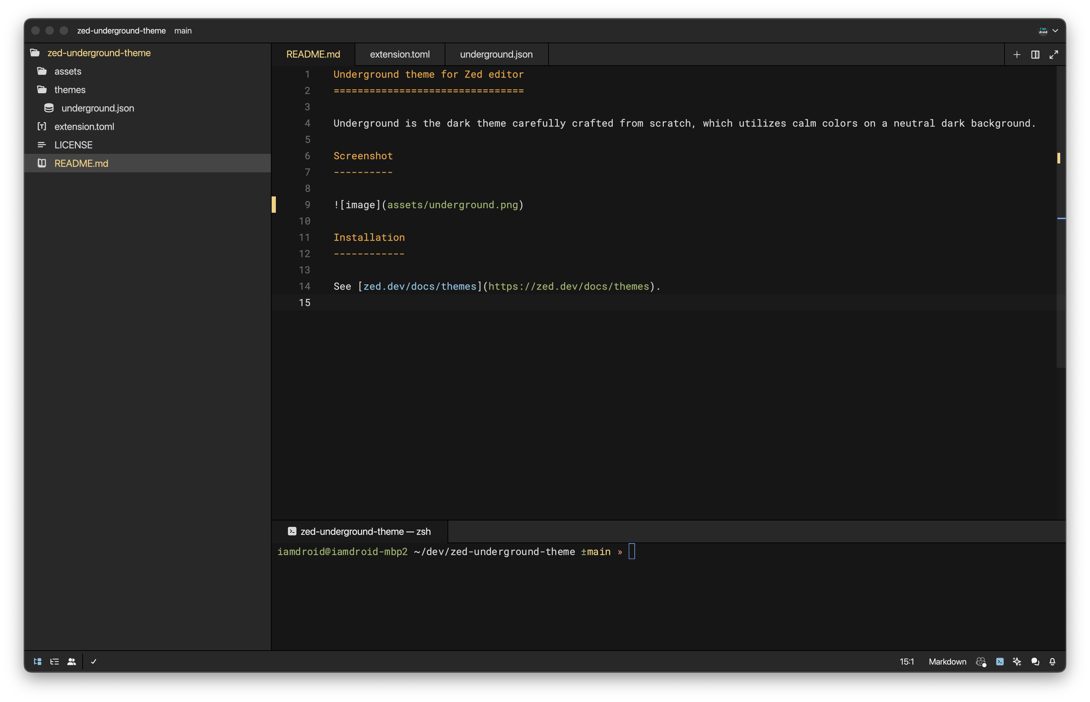Click the split pane icon
Viewport: 1090px width, 702px height.
coord(1035,55)
